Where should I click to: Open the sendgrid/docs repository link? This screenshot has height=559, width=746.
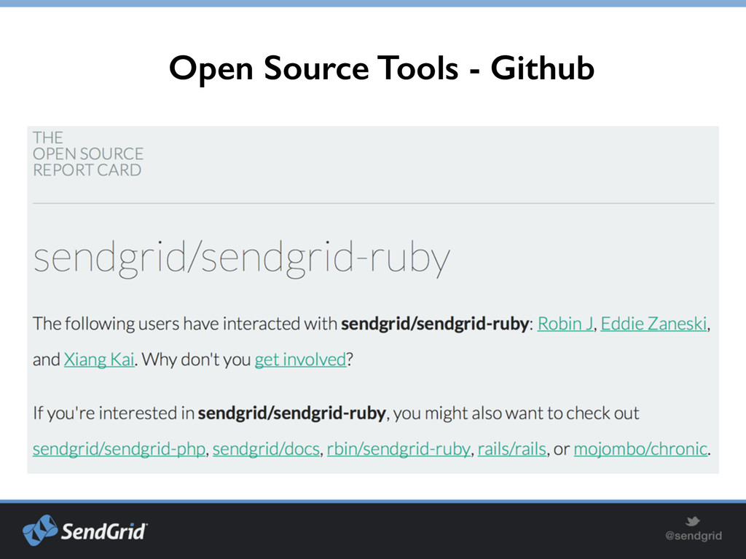pos(266,448)
